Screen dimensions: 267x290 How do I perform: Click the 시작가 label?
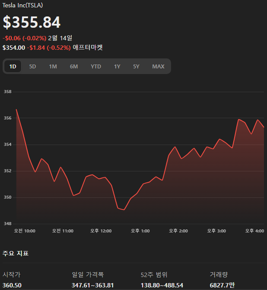pyautogui.click(x=11, y=274)
